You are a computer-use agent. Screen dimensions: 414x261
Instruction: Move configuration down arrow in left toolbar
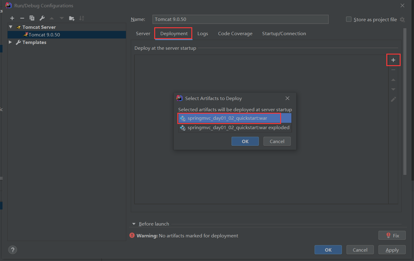pyautogui.click(x=62, y=18)
